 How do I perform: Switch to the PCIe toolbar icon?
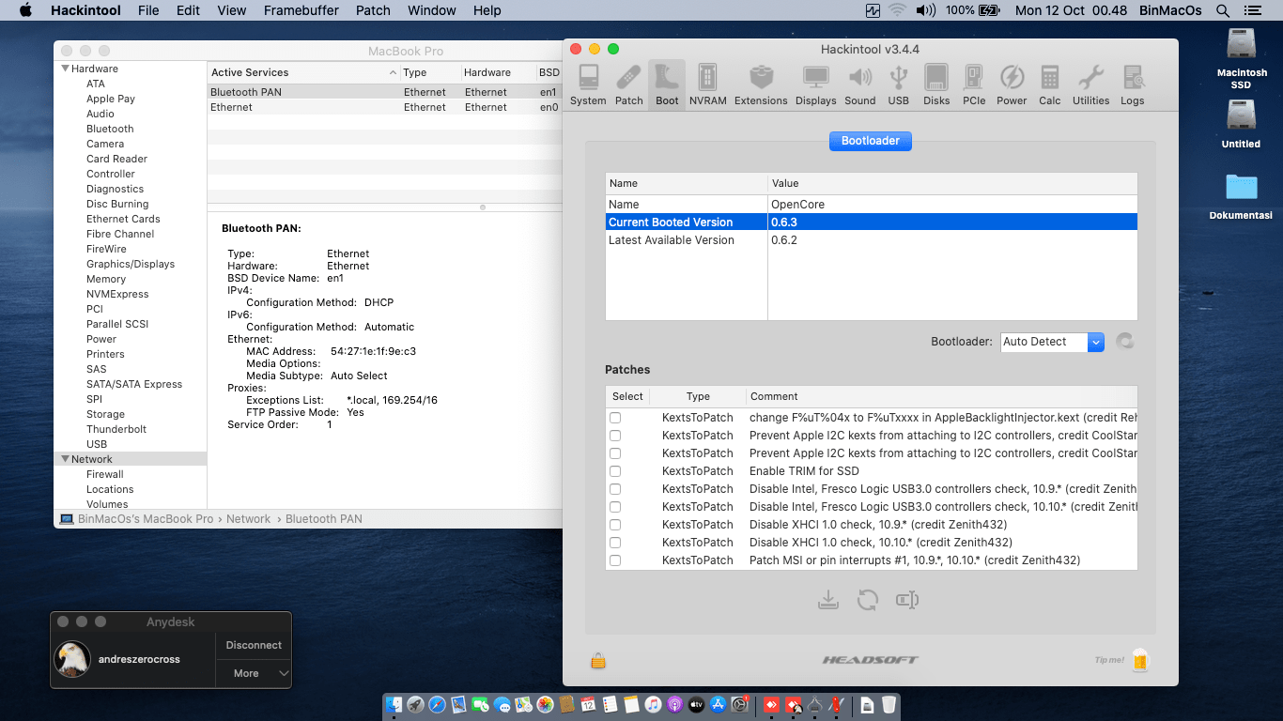pos(974,84)
